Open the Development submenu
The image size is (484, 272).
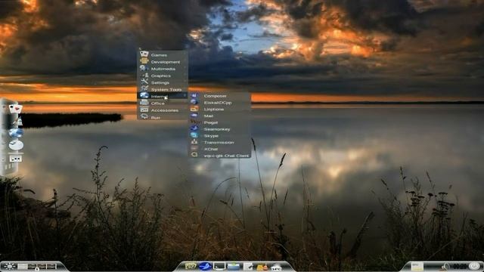click(163, 62)
